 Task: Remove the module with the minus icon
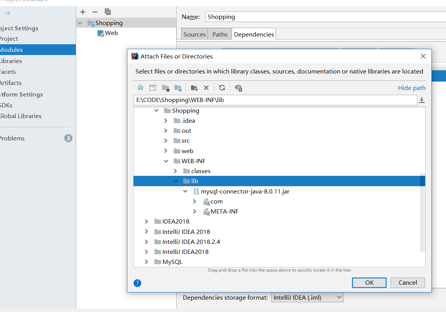tap(95, 12)
